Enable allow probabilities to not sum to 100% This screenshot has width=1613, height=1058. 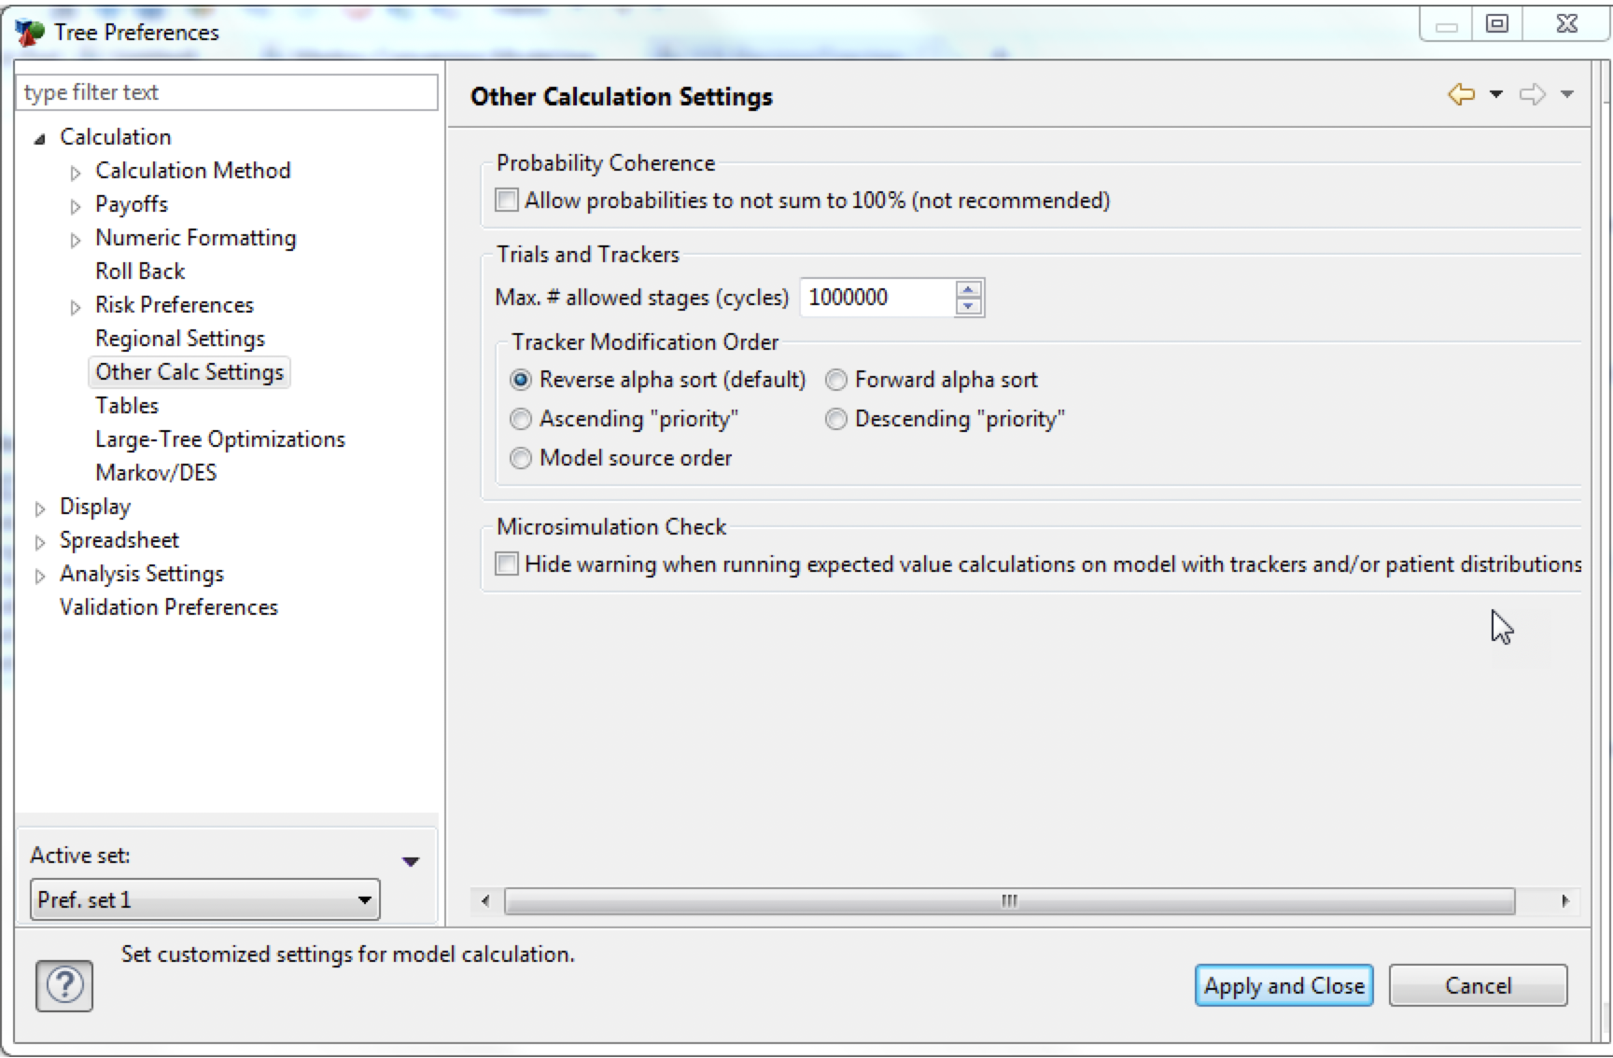point(506,199)
